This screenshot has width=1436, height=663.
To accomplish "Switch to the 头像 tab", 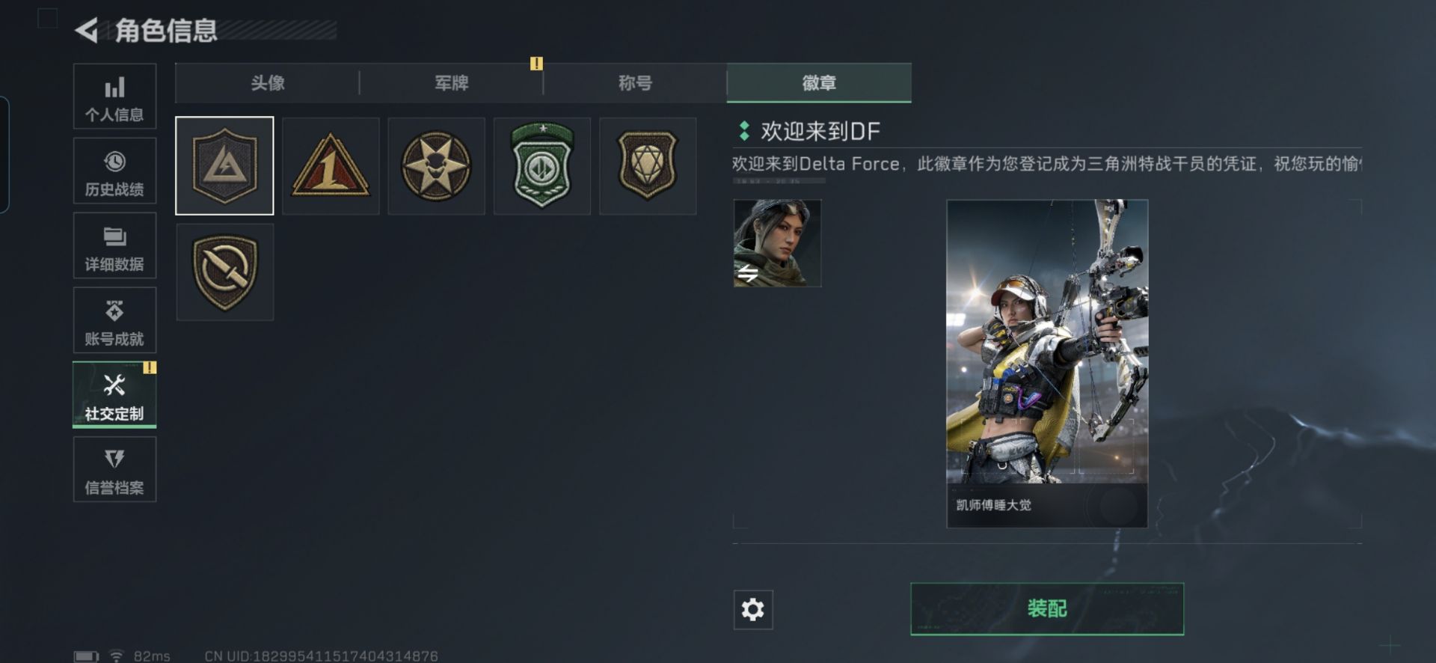I will [267, 83].
